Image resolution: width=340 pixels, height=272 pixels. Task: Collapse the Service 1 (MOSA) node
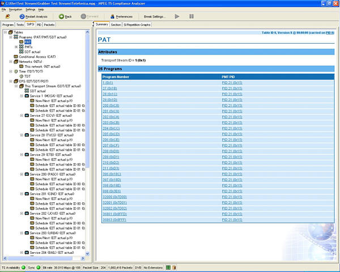22,96
